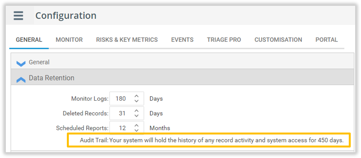This screenshot has height=158, width=361.
Task: Increase Monitor Logs days with up arrow
Action: tap(136, 96)
